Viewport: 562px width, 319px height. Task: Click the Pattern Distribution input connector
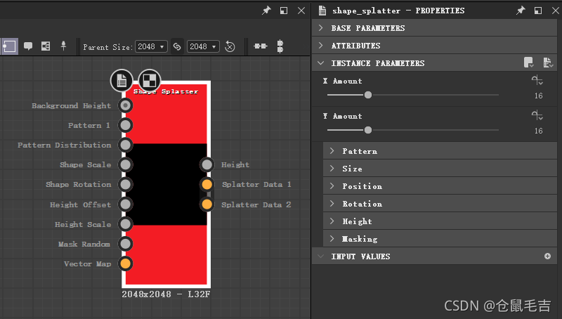pos(126,145)
